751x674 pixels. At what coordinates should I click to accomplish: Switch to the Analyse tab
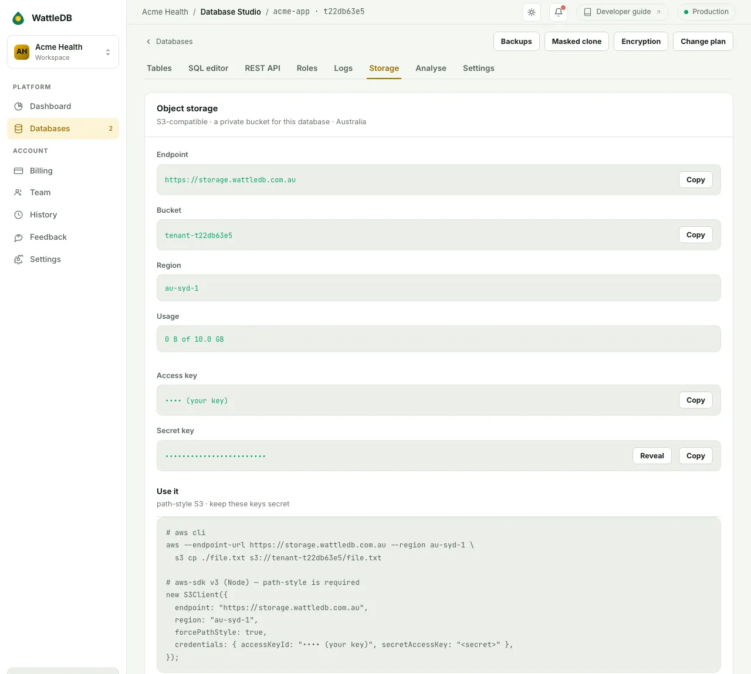click(431, 68)
